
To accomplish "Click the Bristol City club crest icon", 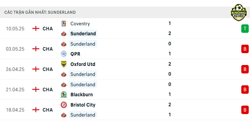I will 64,105.
